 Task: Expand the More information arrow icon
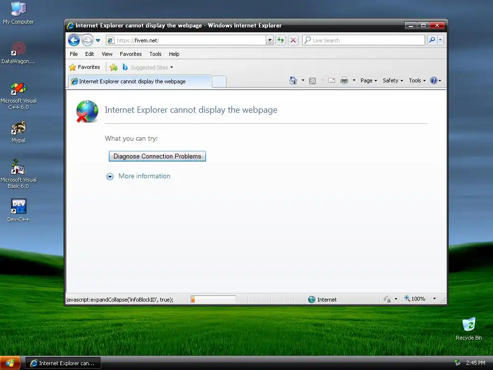click(x=110, y=176)
